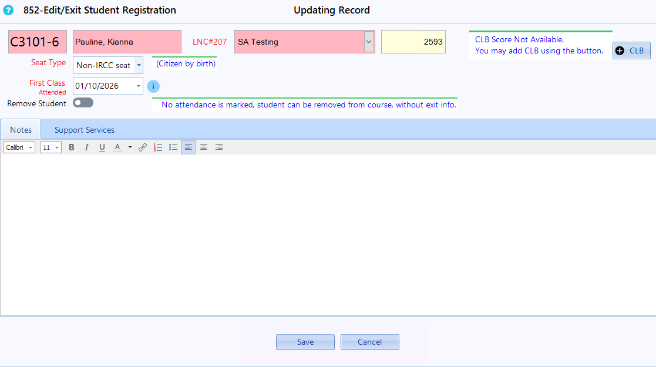The image size is (656, 367).
Task: Open the help question mark icon
Action: [x=8, y=10]
